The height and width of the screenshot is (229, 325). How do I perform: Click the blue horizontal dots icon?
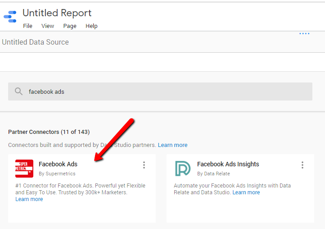[304, 33]
